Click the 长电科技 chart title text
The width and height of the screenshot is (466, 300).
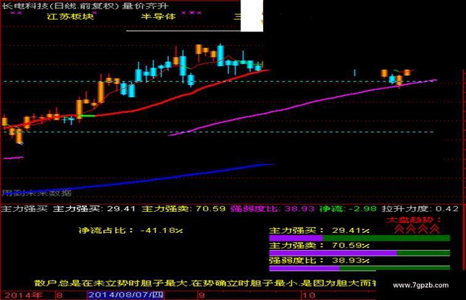pyautogui.click(x=85, y=6)
